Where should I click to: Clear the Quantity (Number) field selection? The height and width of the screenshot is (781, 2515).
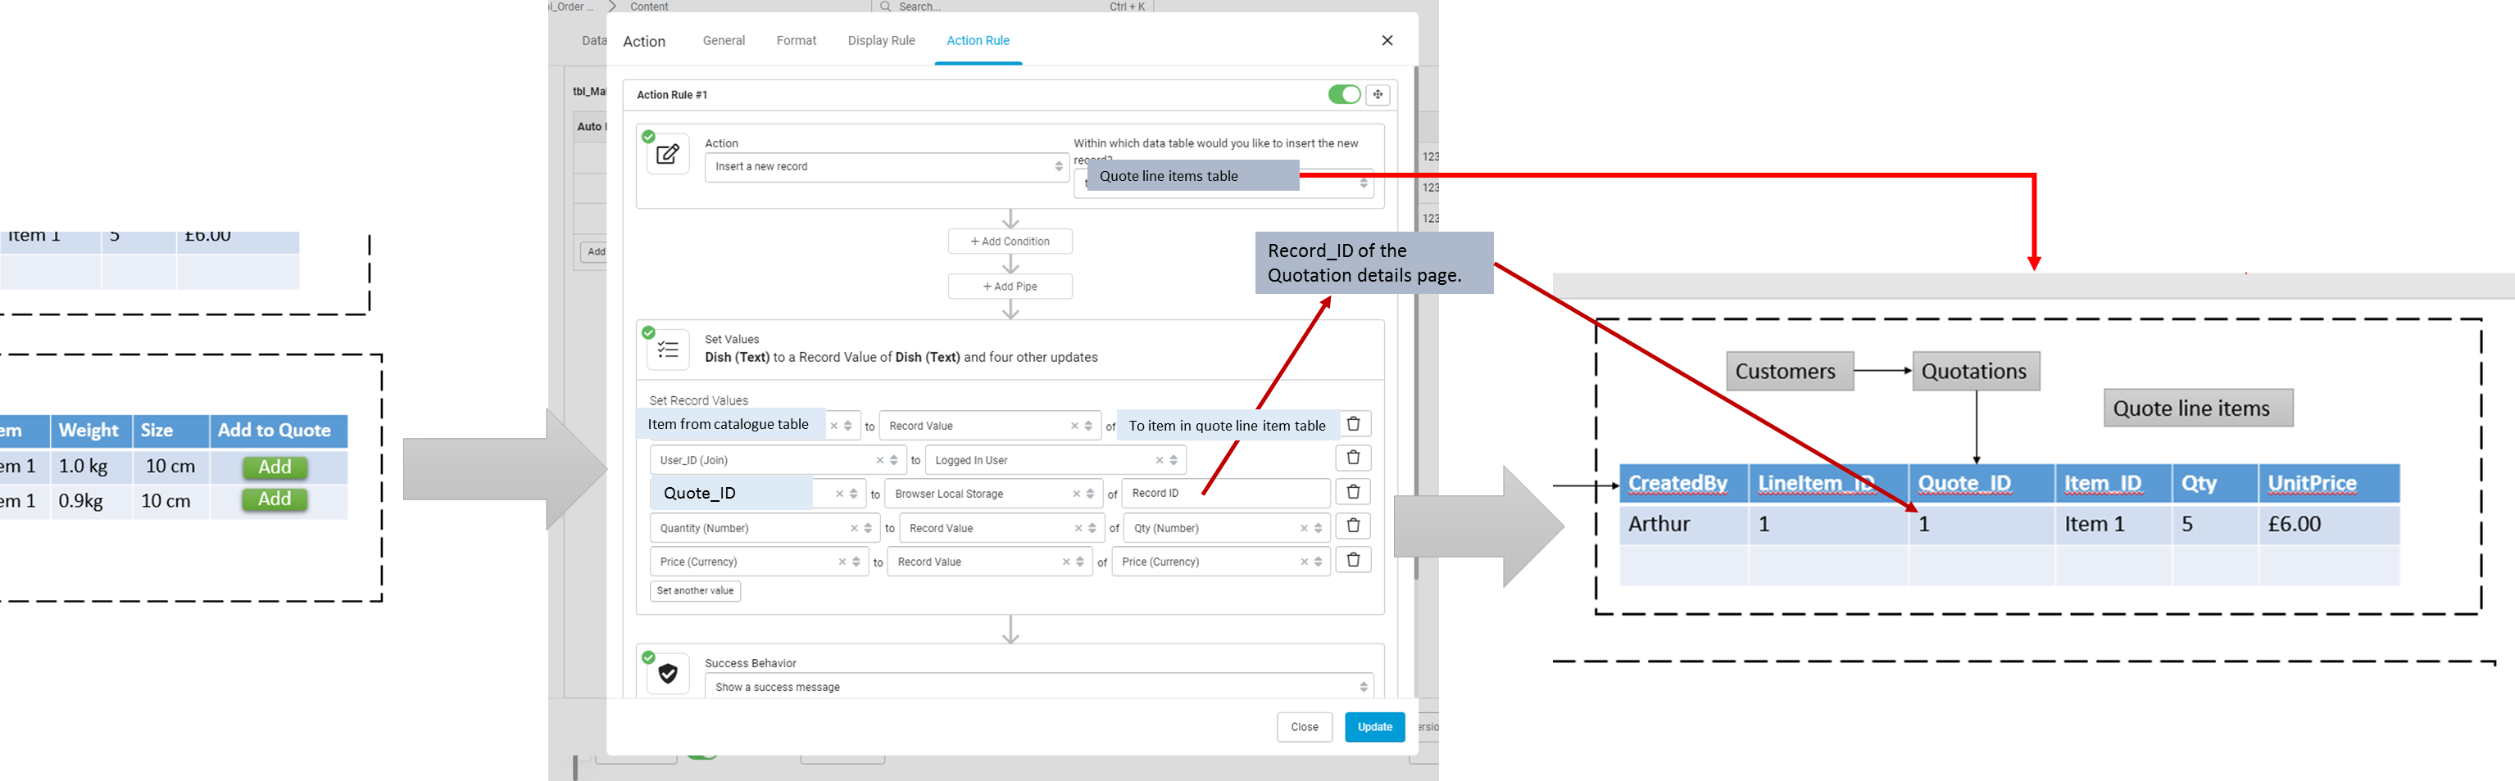(x=853, y=529)
